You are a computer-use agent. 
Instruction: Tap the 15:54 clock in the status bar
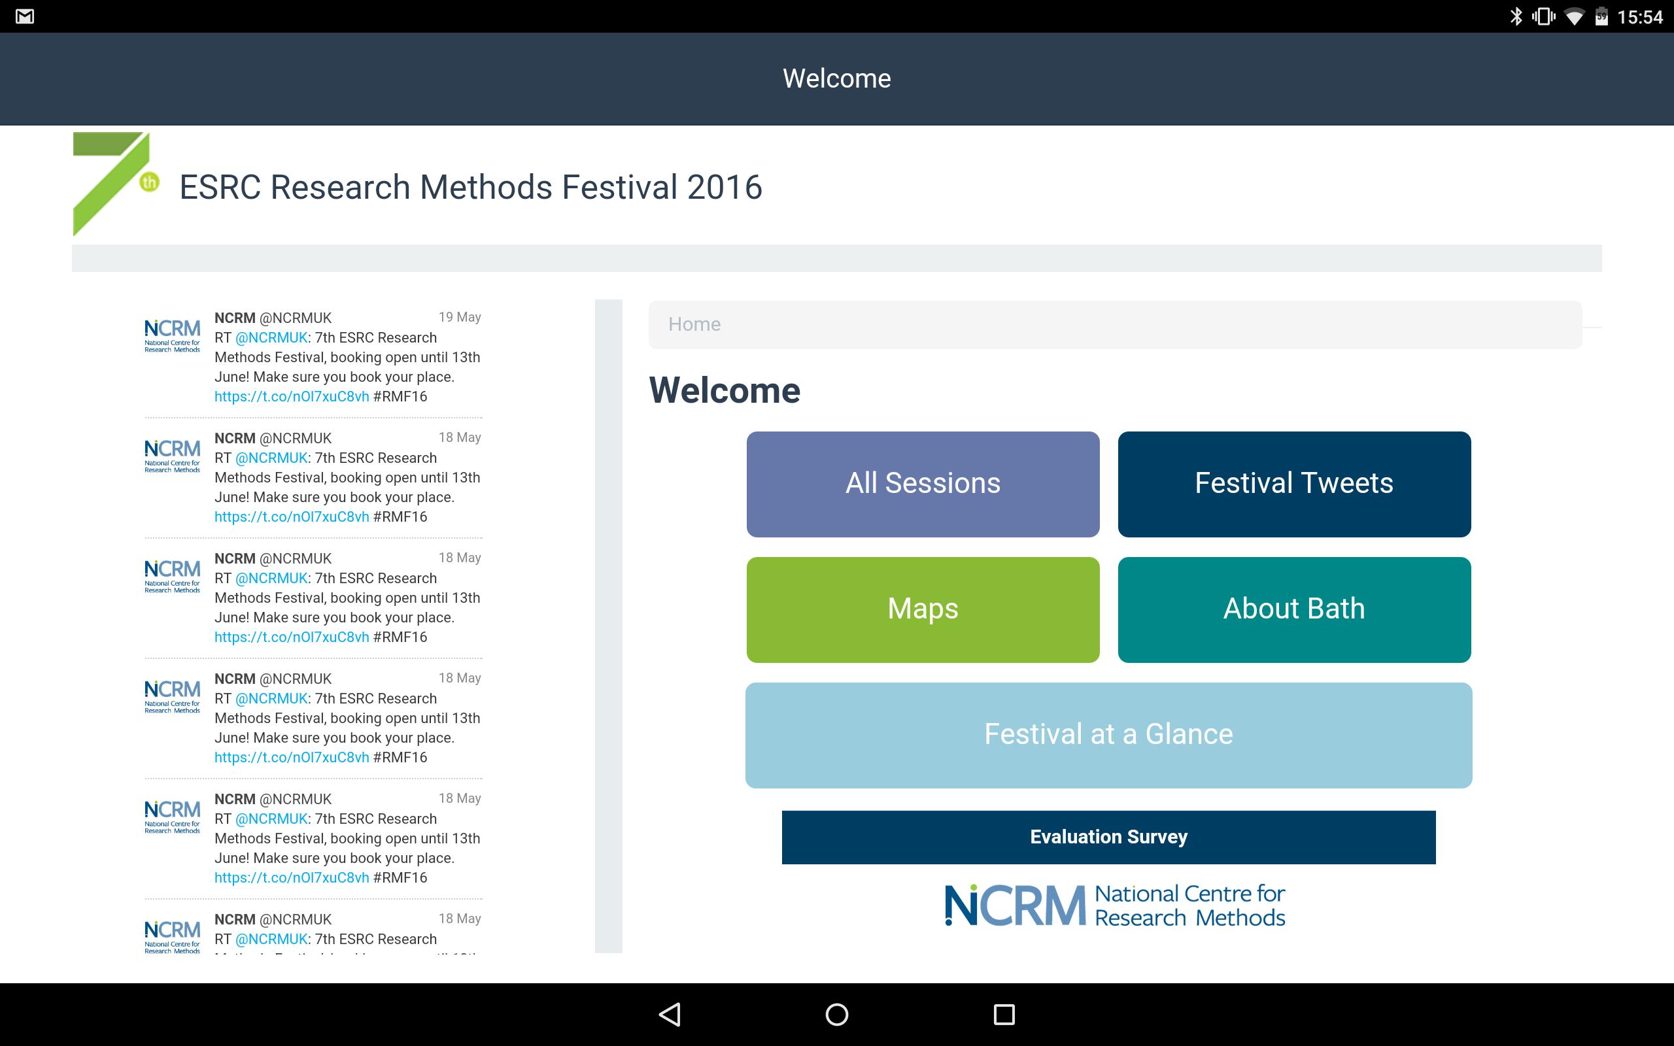click(1639, 16)
